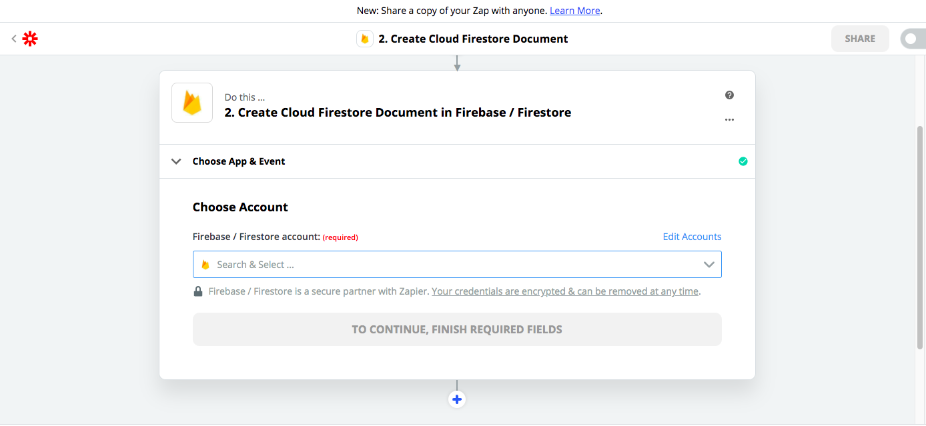Go back using the left arrow
926x426 pixels.
tap(13, 39)
